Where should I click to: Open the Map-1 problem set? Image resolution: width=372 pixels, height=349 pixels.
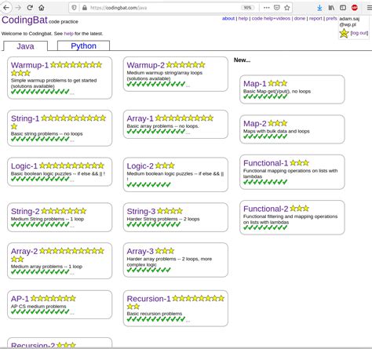[x=254, y=83]
